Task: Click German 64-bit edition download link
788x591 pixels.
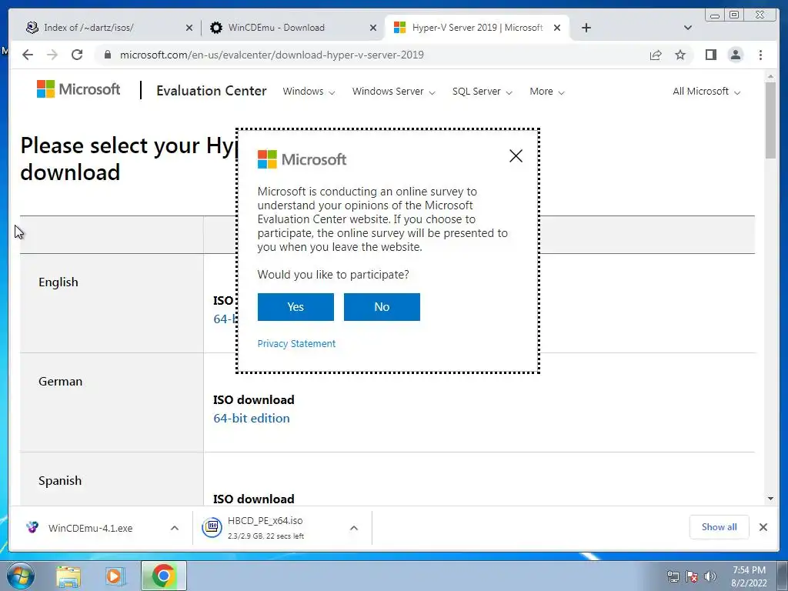Action: pyautogui.click(x=252, y=418)
